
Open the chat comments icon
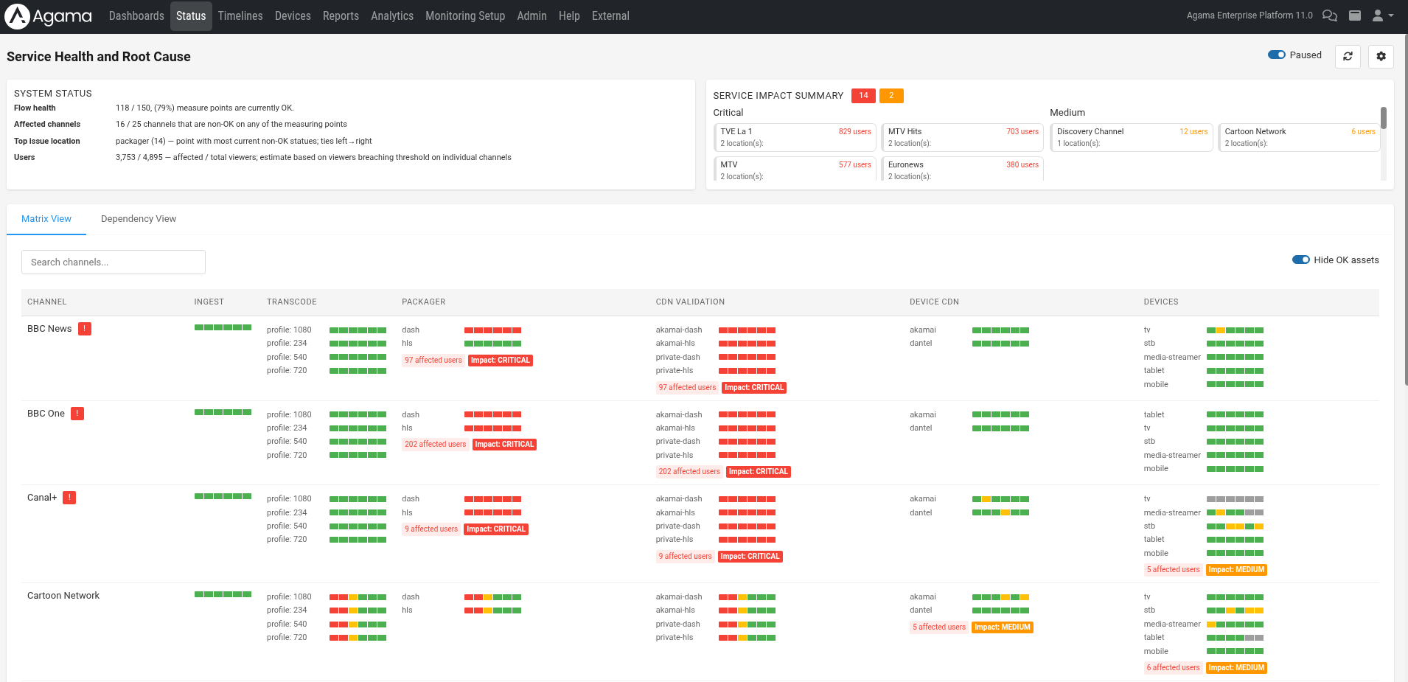[1329, 15]
